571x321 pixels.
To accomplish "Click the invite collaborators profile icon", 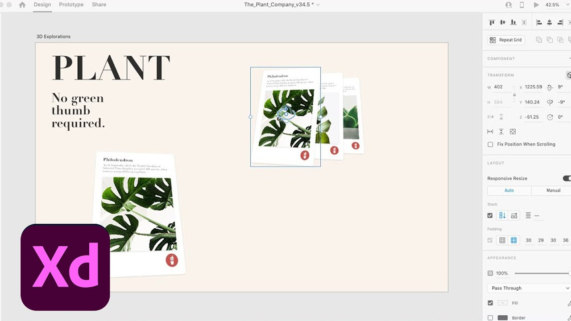I will 509,5.
